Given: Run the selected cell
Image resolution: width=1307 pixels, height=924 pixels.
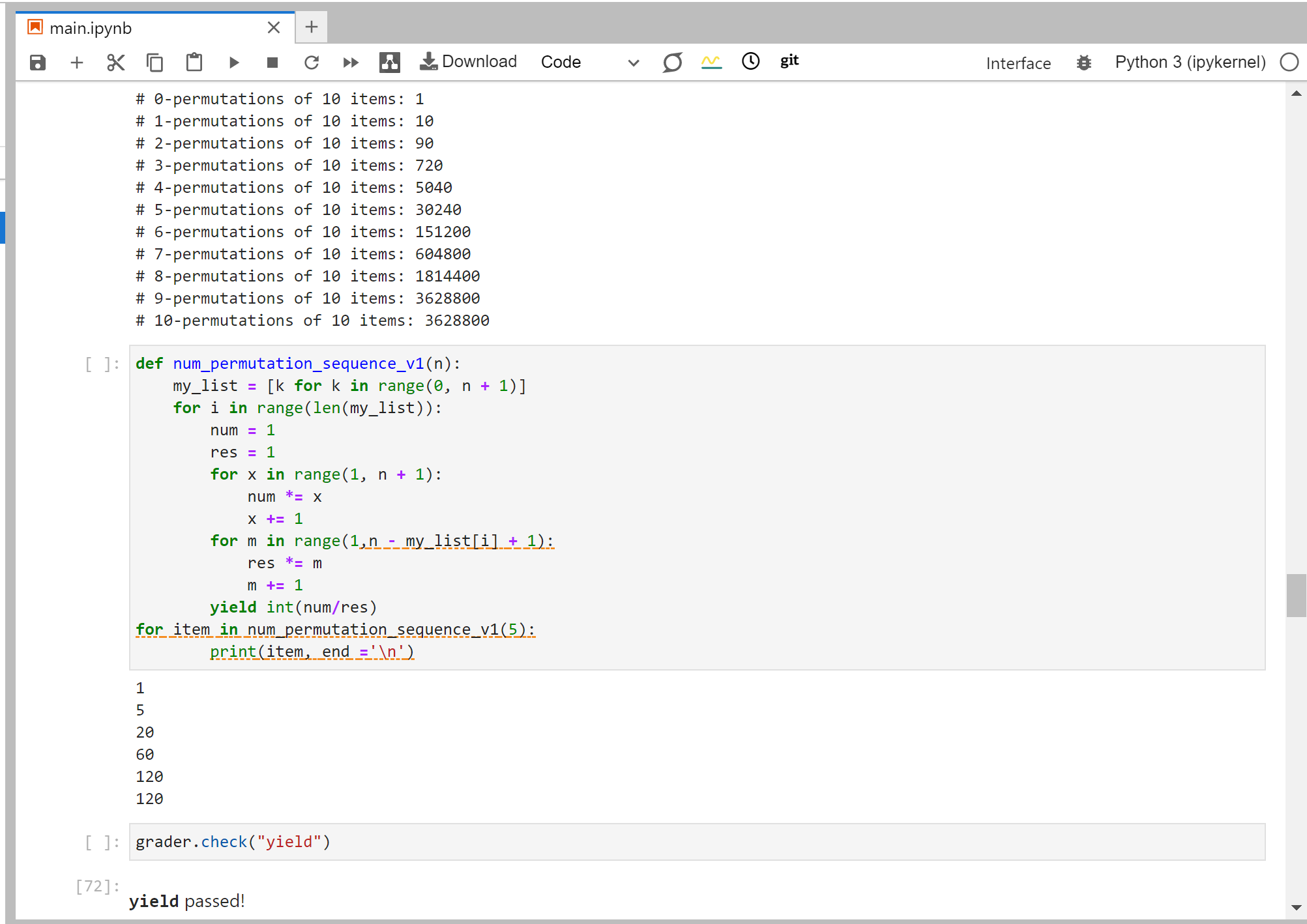Looking at the screenshot, I should tap(234, 63).
